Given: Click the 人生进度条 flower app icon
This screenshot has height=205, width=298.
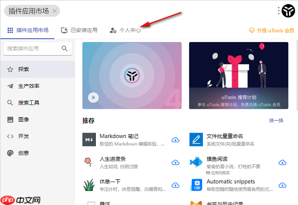Looking at the screenshot, I should [88, 162].
